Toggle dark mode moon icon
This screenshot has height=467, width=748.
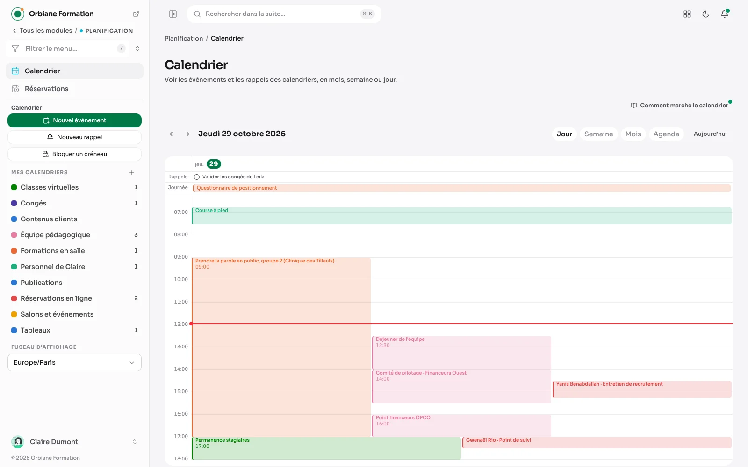point(706,14)
